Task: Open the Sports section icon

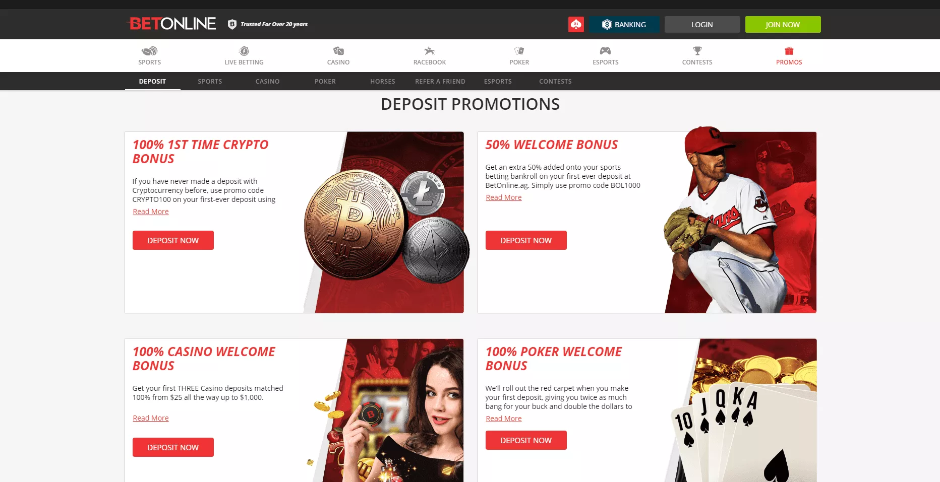Action: point(150,51)
